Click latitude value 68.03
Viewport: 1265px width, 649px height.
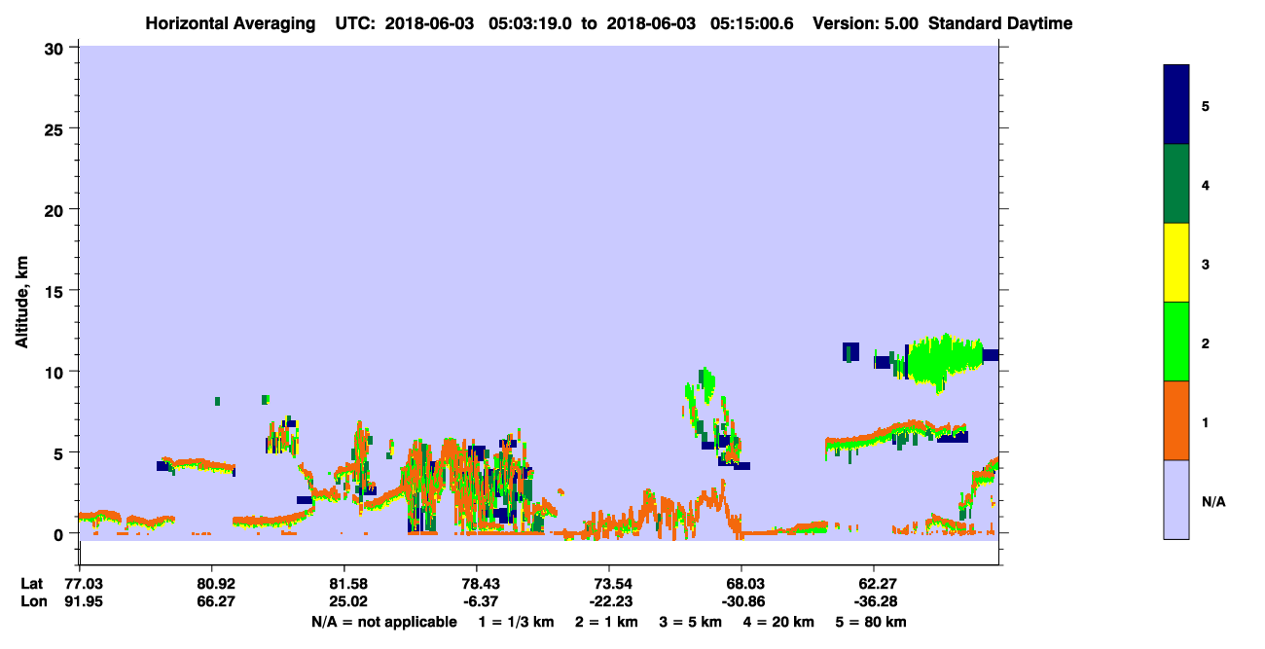pyautogui.click(x=745, y=584)
